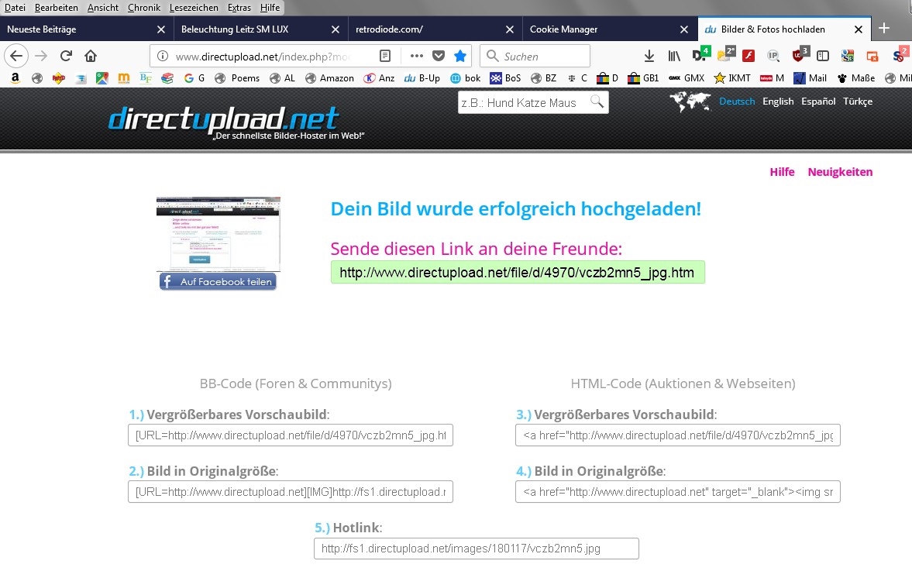
Task: Share image via Auf Facebook teilen
Action: (218, 282)
